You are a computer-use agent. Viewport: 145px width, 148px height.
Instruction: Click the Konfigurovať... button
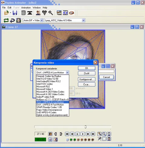(87, 79)
